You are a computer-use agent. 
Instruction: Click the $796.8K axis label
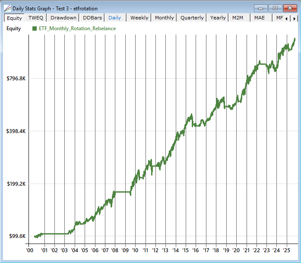[x=16, y=78]
